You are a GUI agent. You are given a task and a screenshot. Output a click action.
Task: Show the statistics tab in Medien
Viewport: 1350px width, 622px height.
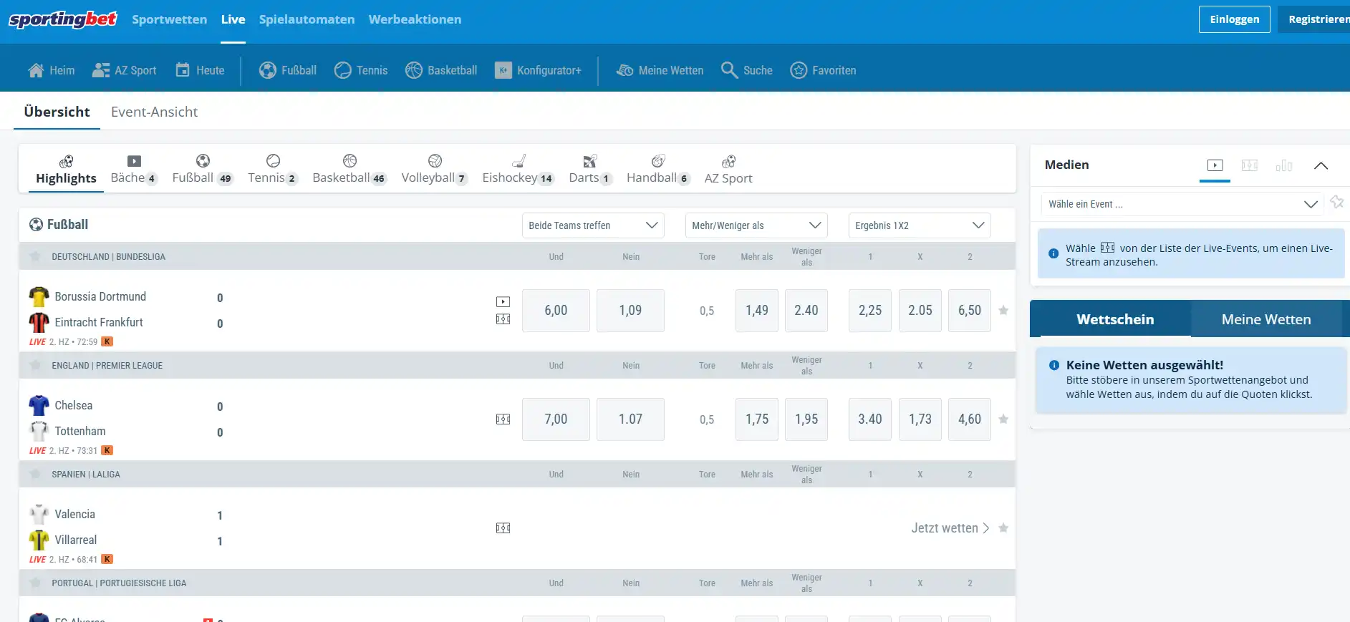point(1284,165)
